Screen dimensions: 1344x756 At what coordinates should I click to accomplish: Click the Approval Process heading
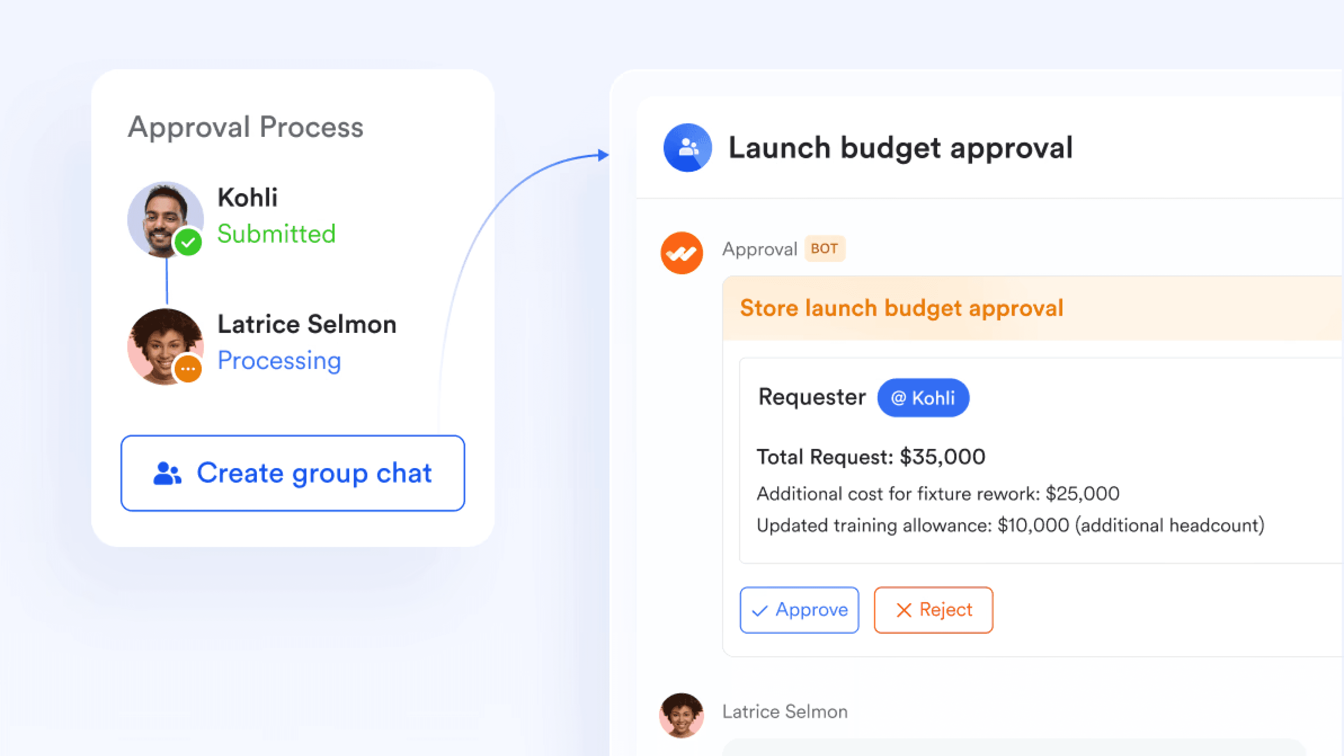245,127
